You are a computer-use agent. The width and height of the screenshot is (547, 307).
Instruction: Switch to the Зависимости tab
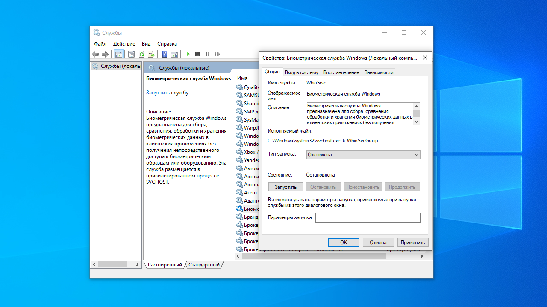pos(379,72)
